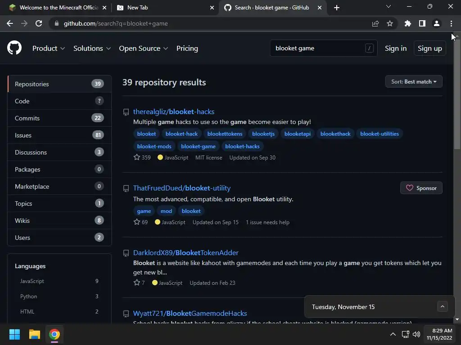Go back with the browser arrow
461x345 pixels.
[10, 23]
